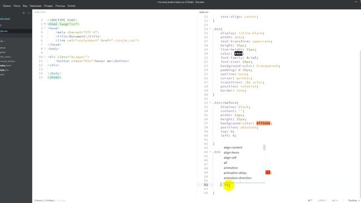Open the hovered_button folder in the tree
Image resolution: width=361 pixels, height=203 pixels.
pyautogui.click(x=7, y=61)
